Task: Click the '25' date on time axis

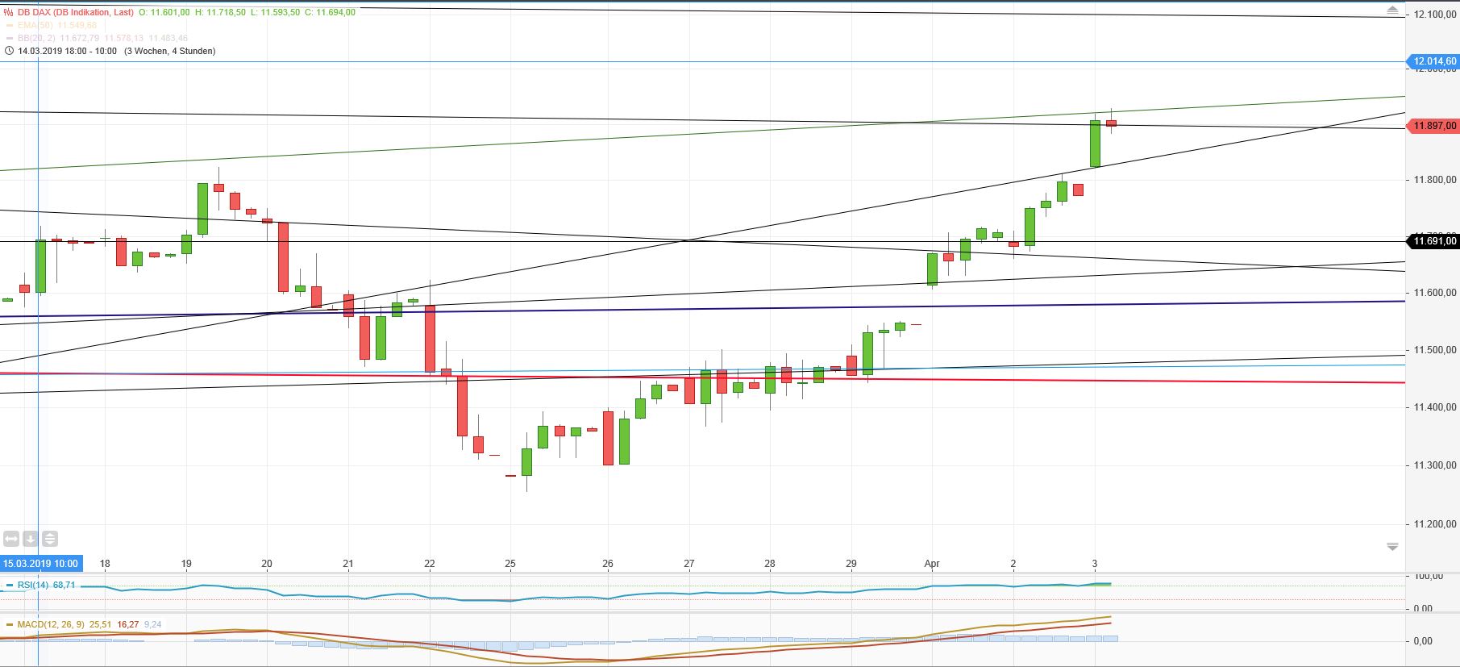Action: pos(510,564)
